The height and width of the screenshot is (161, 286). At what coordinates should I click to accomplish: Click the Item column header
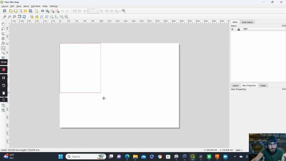coord(245,29)
